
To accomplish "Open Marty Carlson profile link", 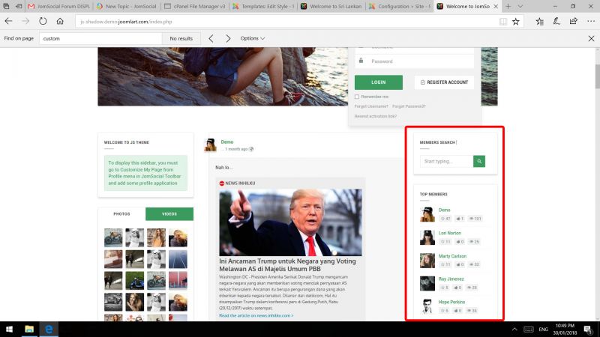I will (452, 256).
